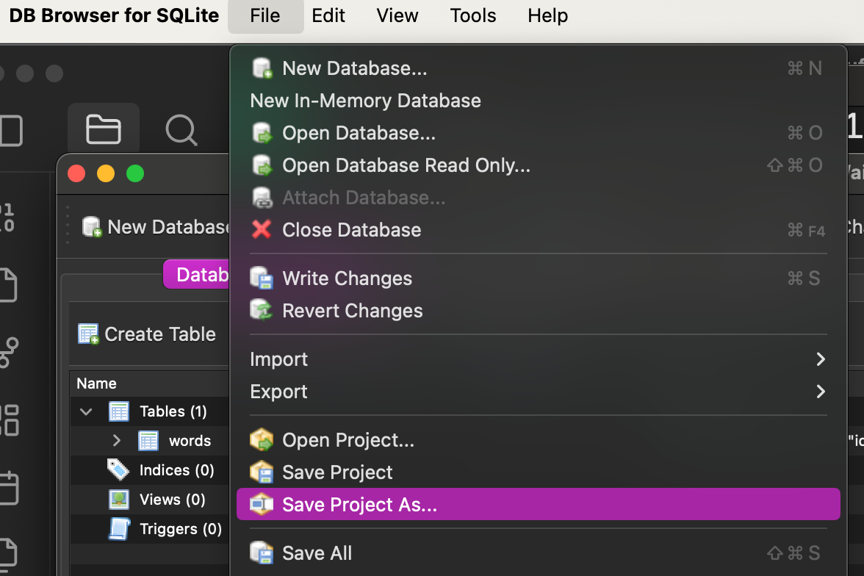Choose Open Project... menu item
The width and height of the screenshot is (864, 576).
(539, 440)
